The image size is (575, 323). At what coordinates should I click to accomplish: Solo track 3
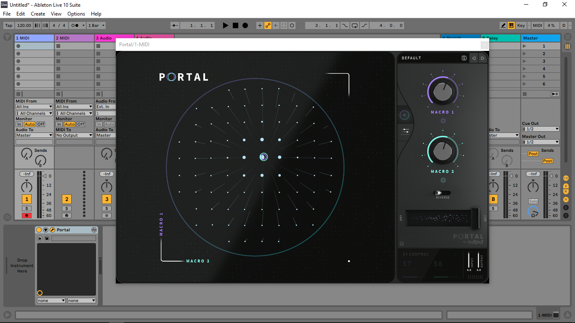(106, 208)
